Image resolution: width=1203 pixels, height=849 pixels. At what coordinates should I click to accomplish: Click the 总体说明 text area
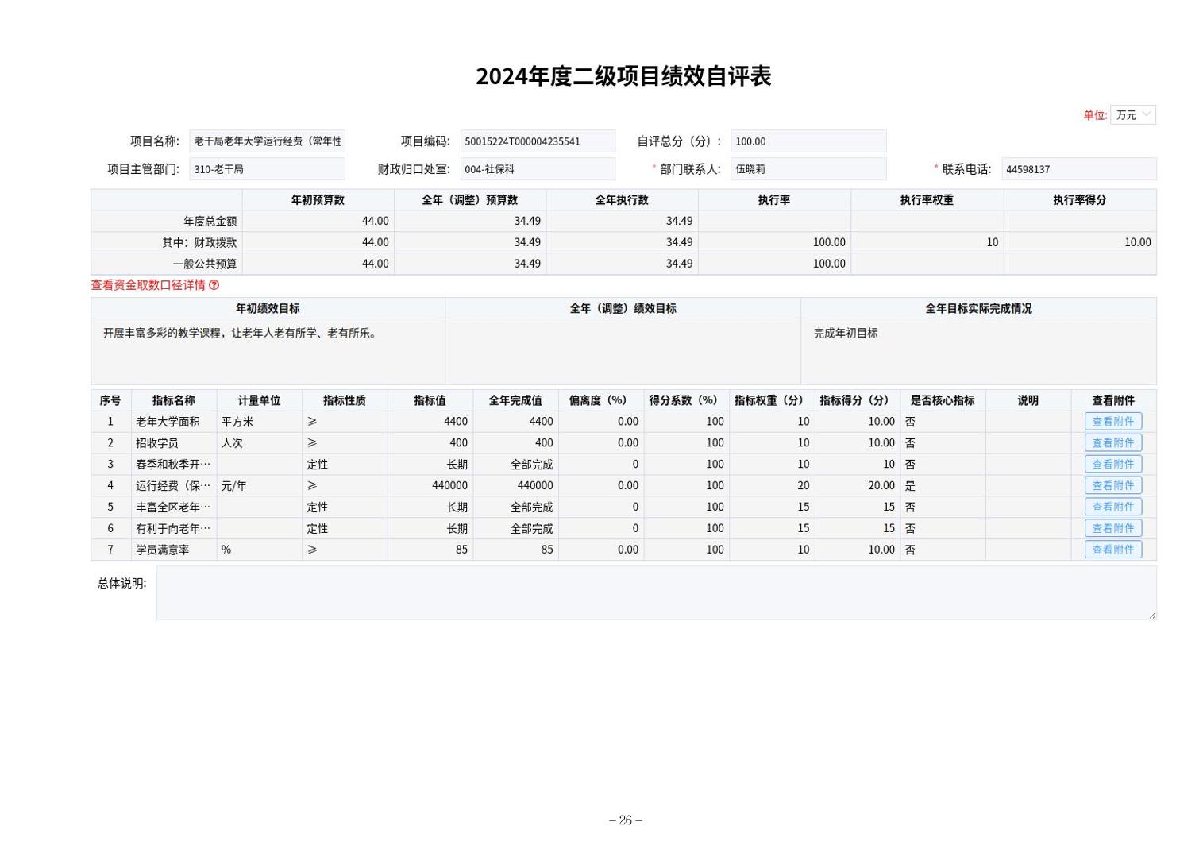pos(656,593)
